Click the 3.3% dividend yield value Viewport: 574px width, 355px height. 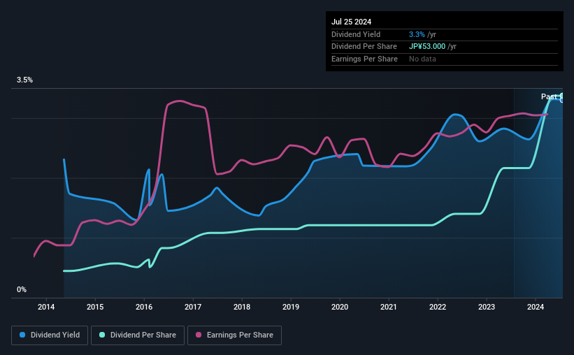point(417,34)
